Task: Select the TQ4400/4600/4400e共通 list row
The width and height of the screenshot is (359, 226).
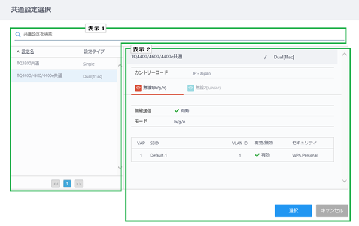Action: pyautogui.click(x=64, y=76)
